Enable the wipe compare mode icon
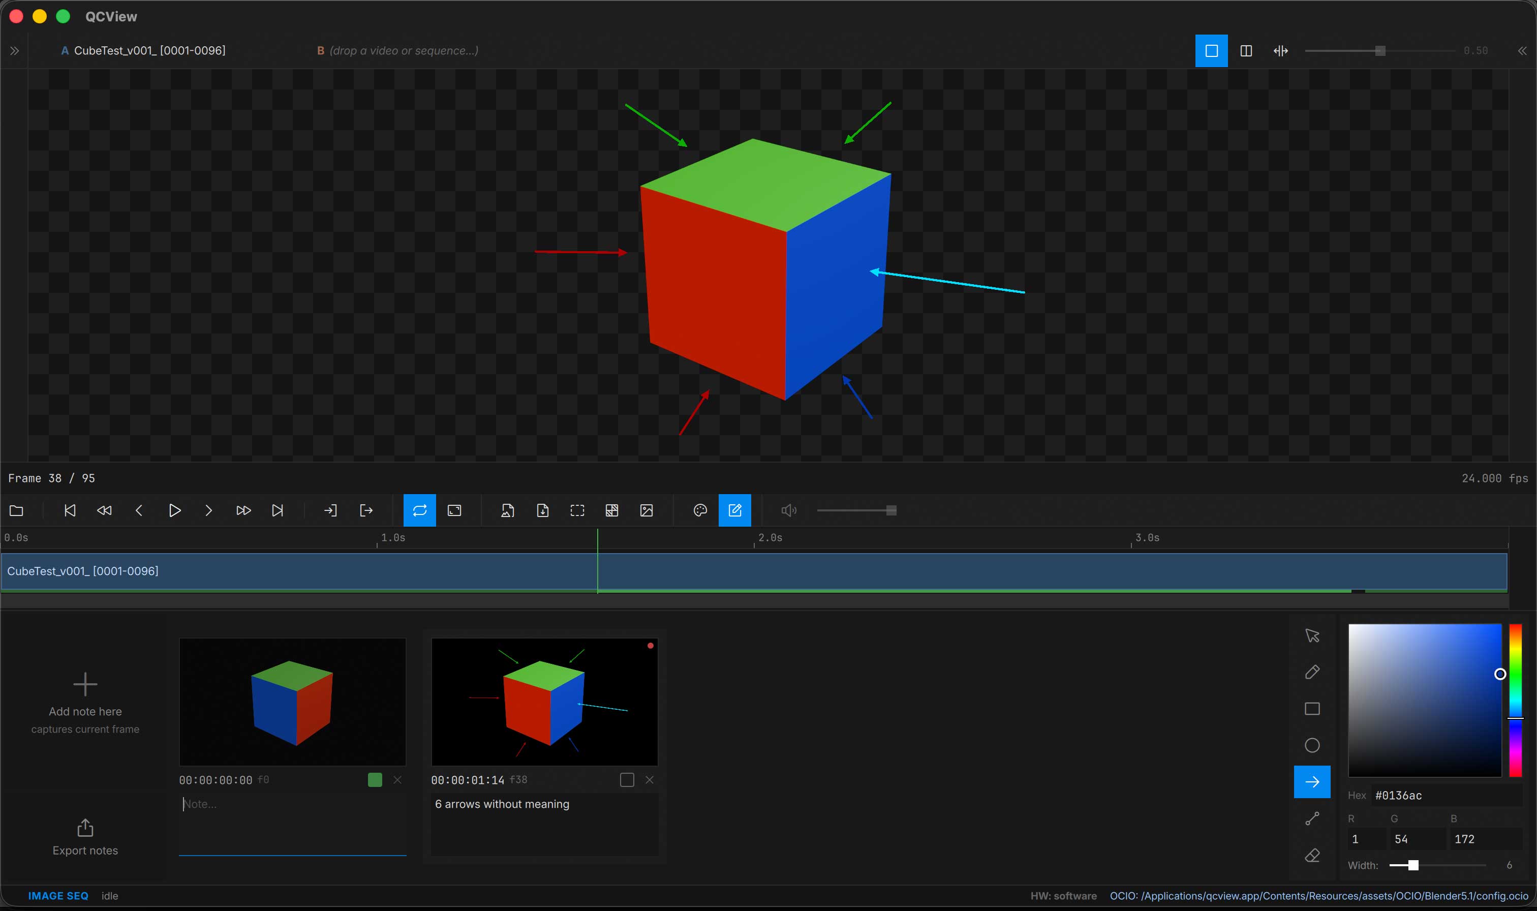The height and width of the screenshot is (911, 1537). coord(1280,51)
